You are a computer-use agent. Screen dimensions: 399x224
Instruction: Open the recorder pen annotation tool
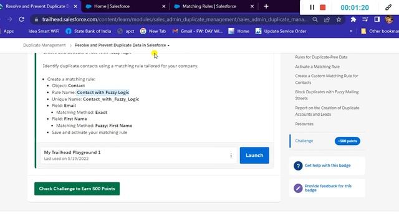pyautogui.click(x=388, y=7)
